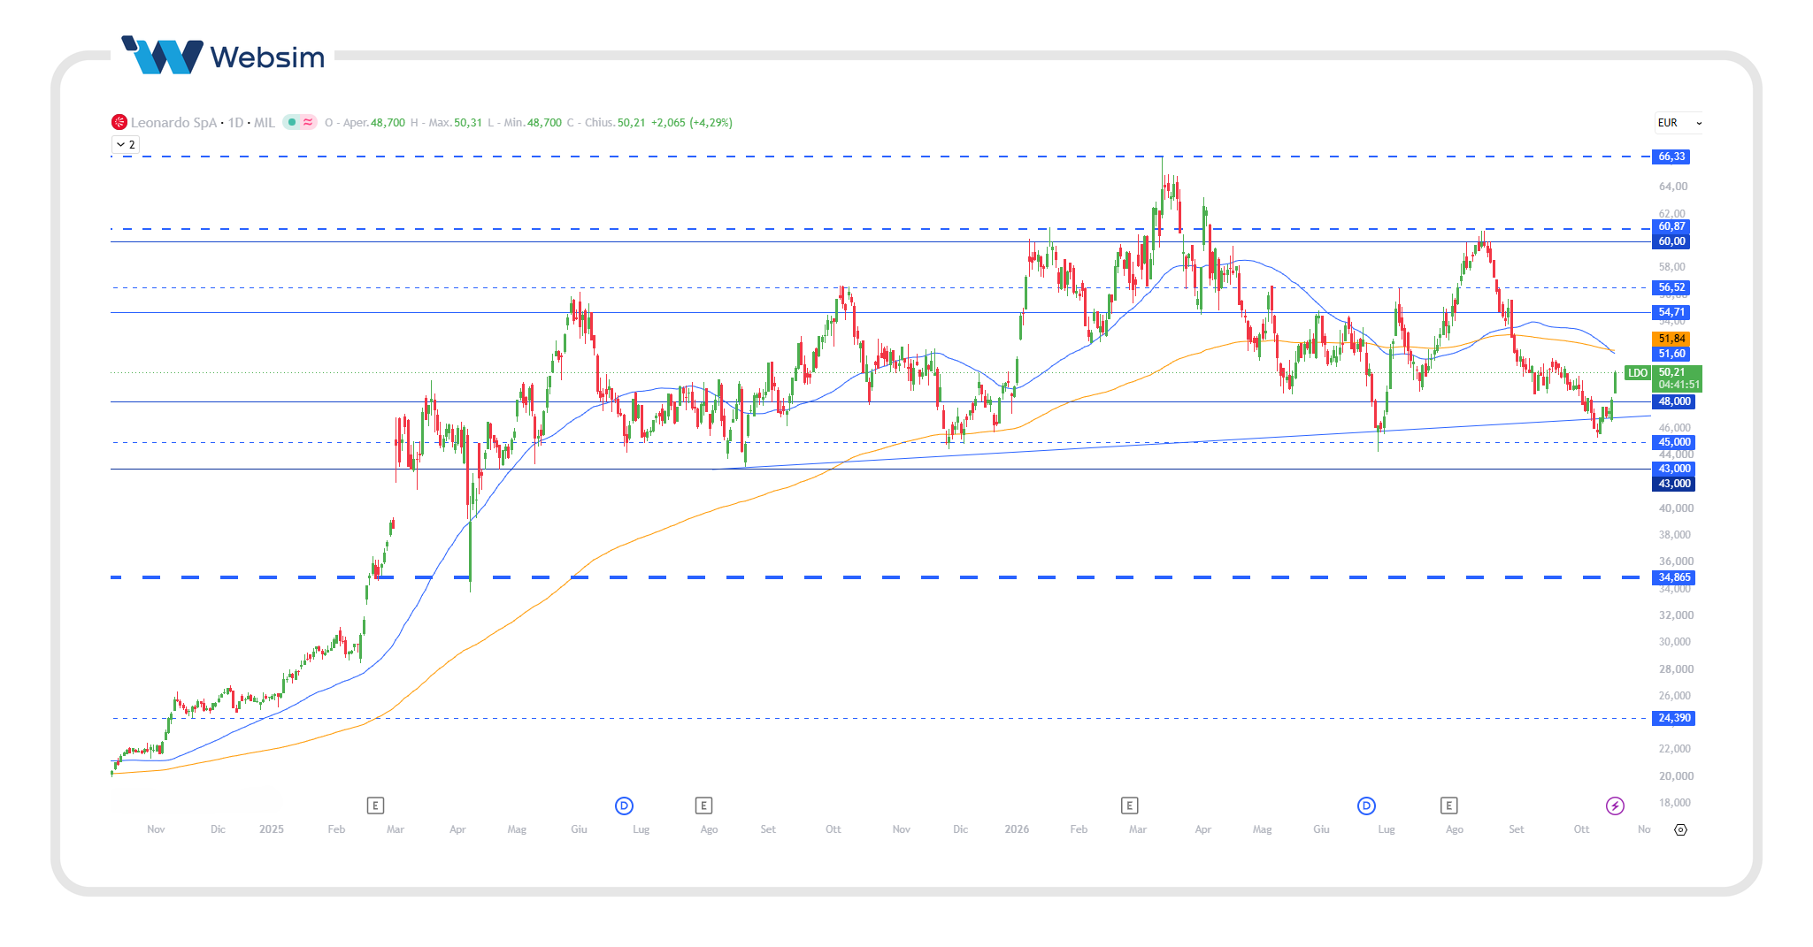Click the 2026 year label on time axis
The width and height of the screenshot is (1813, 947).
[x=1017, y=829]
